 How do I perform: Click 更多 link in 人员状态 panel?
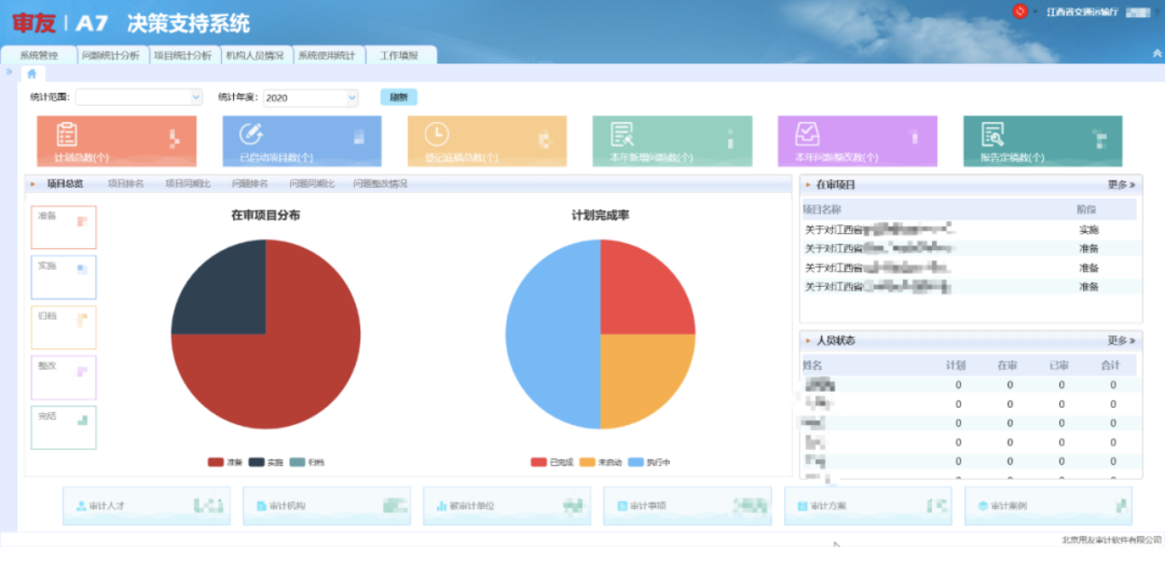pyautogui.click(x=1121, y=341)
